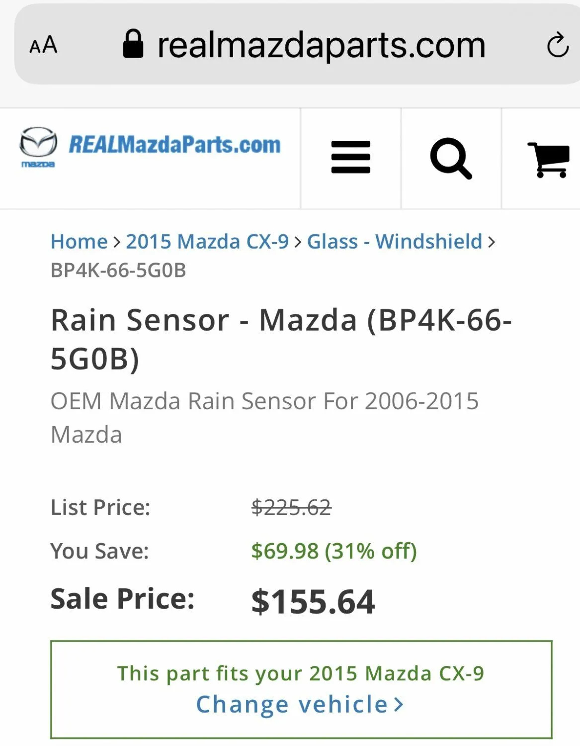Click the $155.64 sale price
Screen dimensions: 580x746
click(313, 602)
